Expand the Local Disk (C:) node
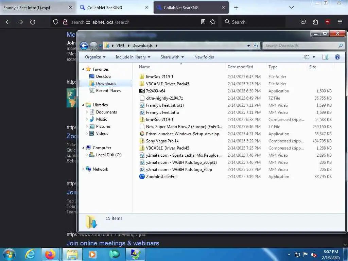The width and height of the screenshot is (348, 261). point(87,155)
